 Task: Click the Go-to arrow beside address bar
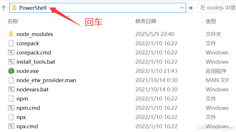tap(190, 8)
